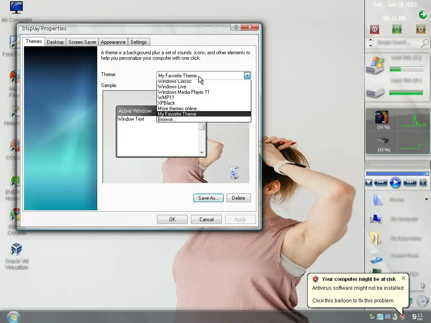Click the RAM chip usage icon
This screenshot has width=431, height=323.
point(382,141)
